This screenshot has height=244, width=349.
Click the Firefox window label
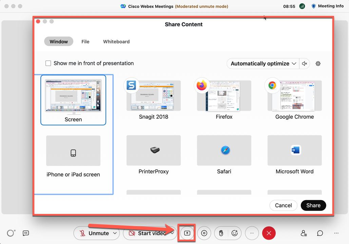224,117
